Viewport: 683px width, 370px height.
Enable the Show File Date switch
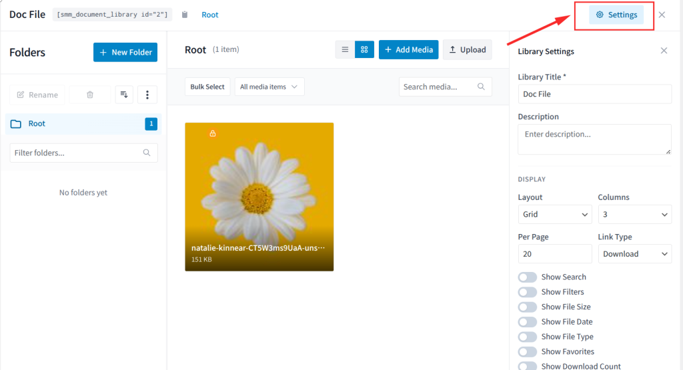(528, 322)
